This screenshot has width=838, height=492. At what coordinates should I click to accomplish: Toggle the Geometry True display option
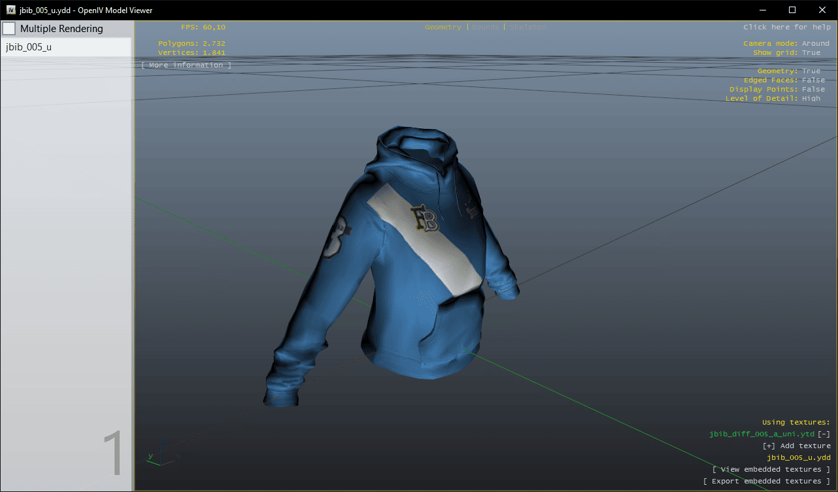point(811,71)
